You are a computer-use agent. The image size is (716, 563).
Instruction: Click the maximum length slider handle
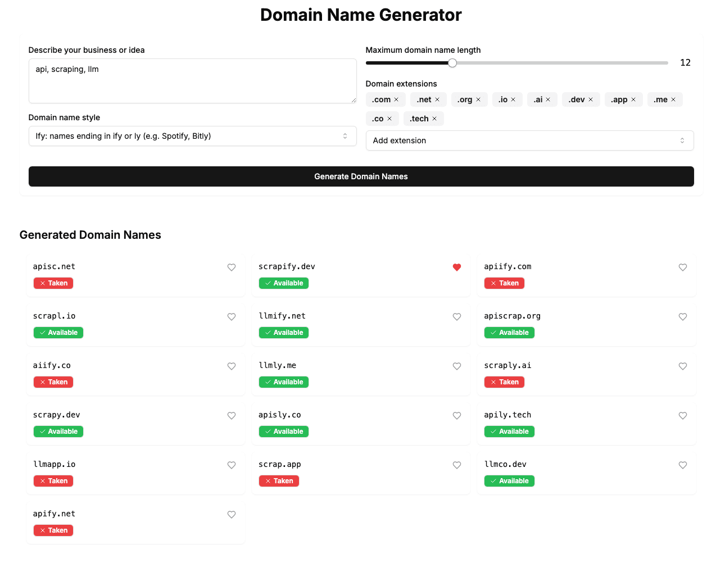click(x=452, y=63)
